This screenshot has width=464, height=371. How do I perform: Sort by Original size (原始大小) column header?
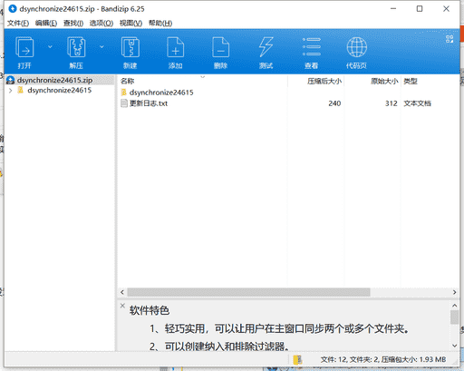tap(384, 81)
